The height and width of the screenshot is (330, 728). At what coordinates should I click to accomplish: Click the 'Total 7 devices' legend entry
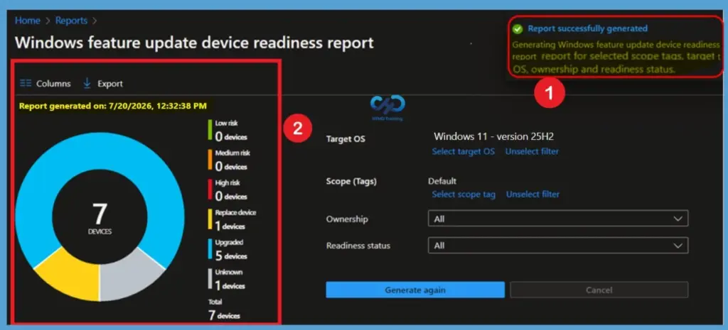point(224,309)
